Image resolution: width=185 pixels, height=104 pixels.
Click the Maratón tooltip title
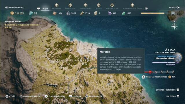pos(105,52)
